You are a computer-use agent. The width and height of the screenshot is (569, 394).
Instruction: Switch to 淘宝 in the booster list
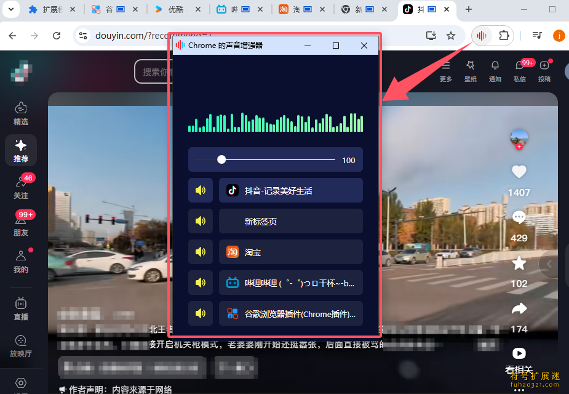[291, 252]
